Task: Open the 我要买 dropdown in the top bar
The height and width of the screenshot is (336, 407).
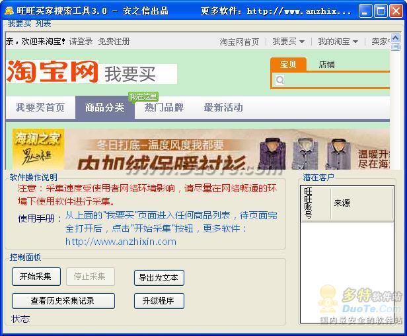Action: (288, 42)
